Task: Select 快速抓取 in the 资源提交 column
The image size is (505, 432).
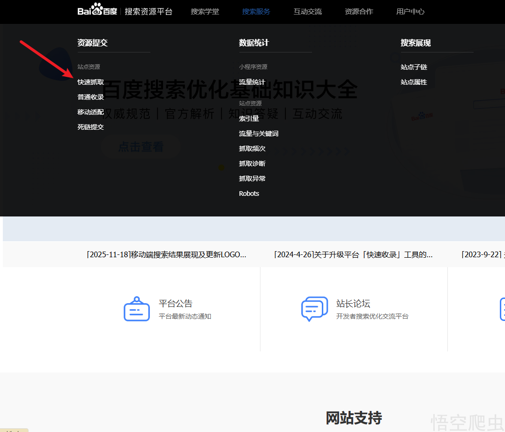Action: pyautogui.click(x=90, y=82)
